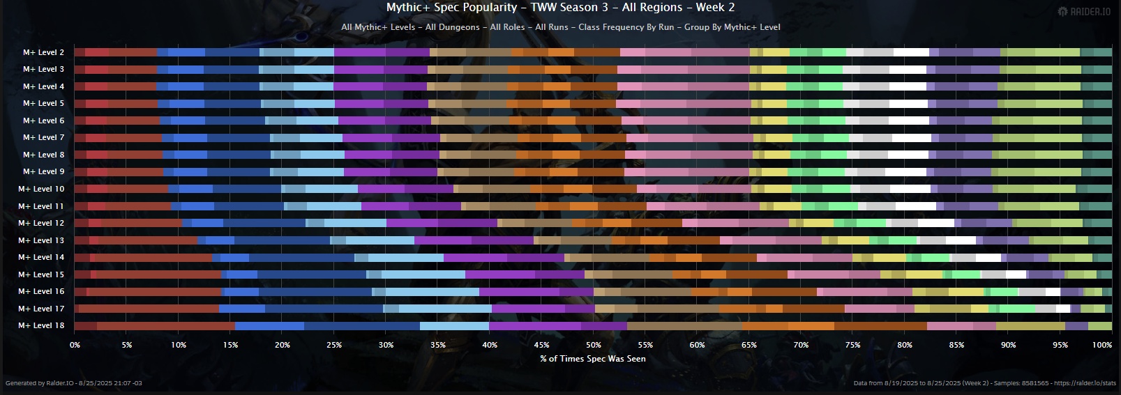Select the 'M+ Level 8' axis label
Image resolution: width=1121 pixels, height=395 pixels.
[43, 155]
